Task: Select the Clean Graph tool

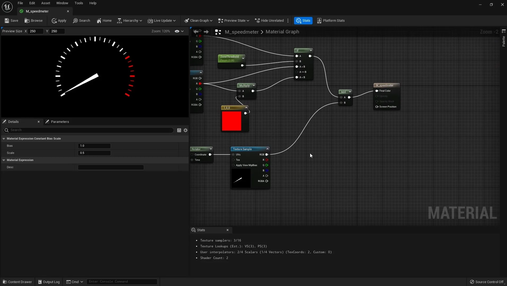Action: [198, 20]
